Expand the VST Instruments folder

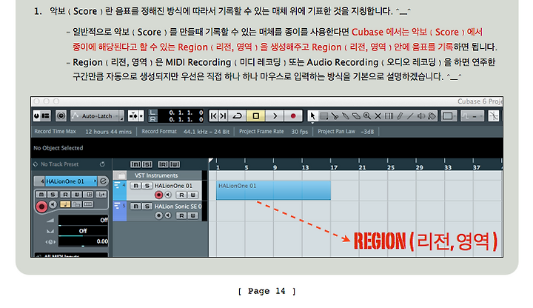click(120, 175)
